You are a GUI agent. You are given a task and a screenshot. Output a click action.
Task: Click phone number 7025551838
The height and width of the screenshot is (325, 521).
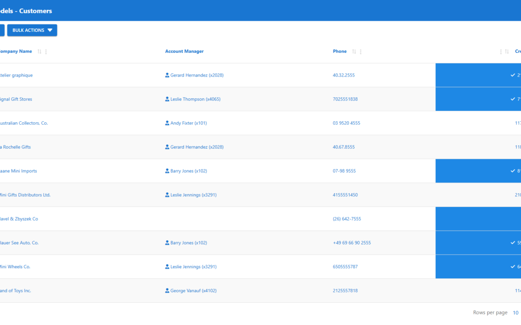click(x=345, y=99)
